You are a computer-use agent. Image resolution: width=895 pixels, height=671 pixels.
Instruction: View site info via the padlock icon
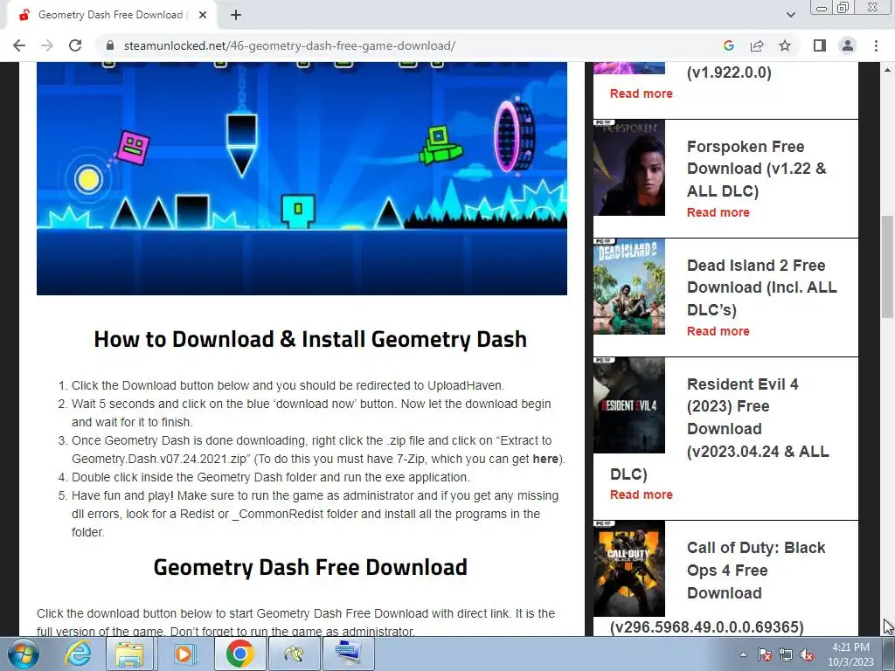110,45
